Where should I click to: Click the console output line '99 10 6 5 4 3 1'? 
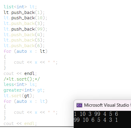tap(96, 120)
